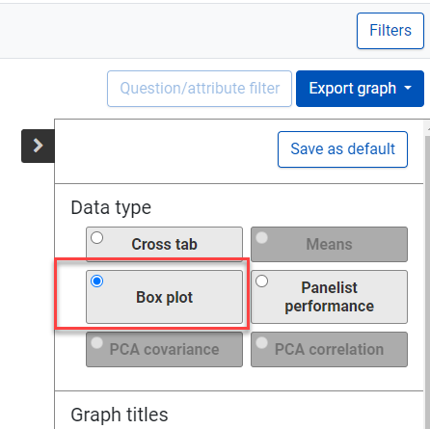Image resolution: width=430 pixels, height=429 pixels.
Task: Open the Export graph dropdown caret
Action: coord(408,88)
